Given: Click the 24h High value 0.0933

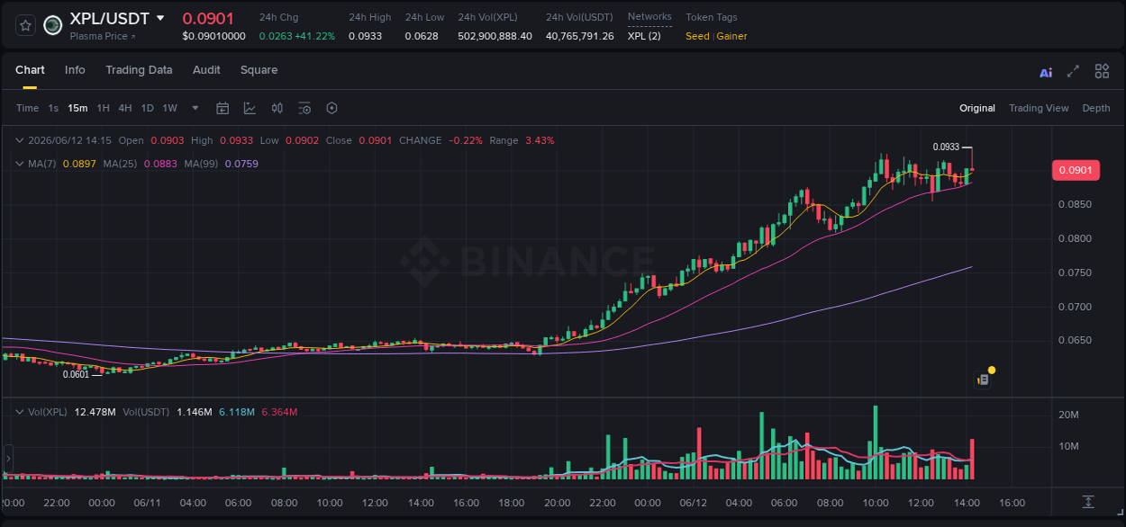Looking at the screenshot, I should click(x=365, y=36).
